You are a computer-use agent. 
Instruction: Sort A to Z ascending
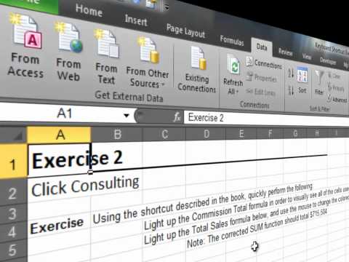(291, 74)
